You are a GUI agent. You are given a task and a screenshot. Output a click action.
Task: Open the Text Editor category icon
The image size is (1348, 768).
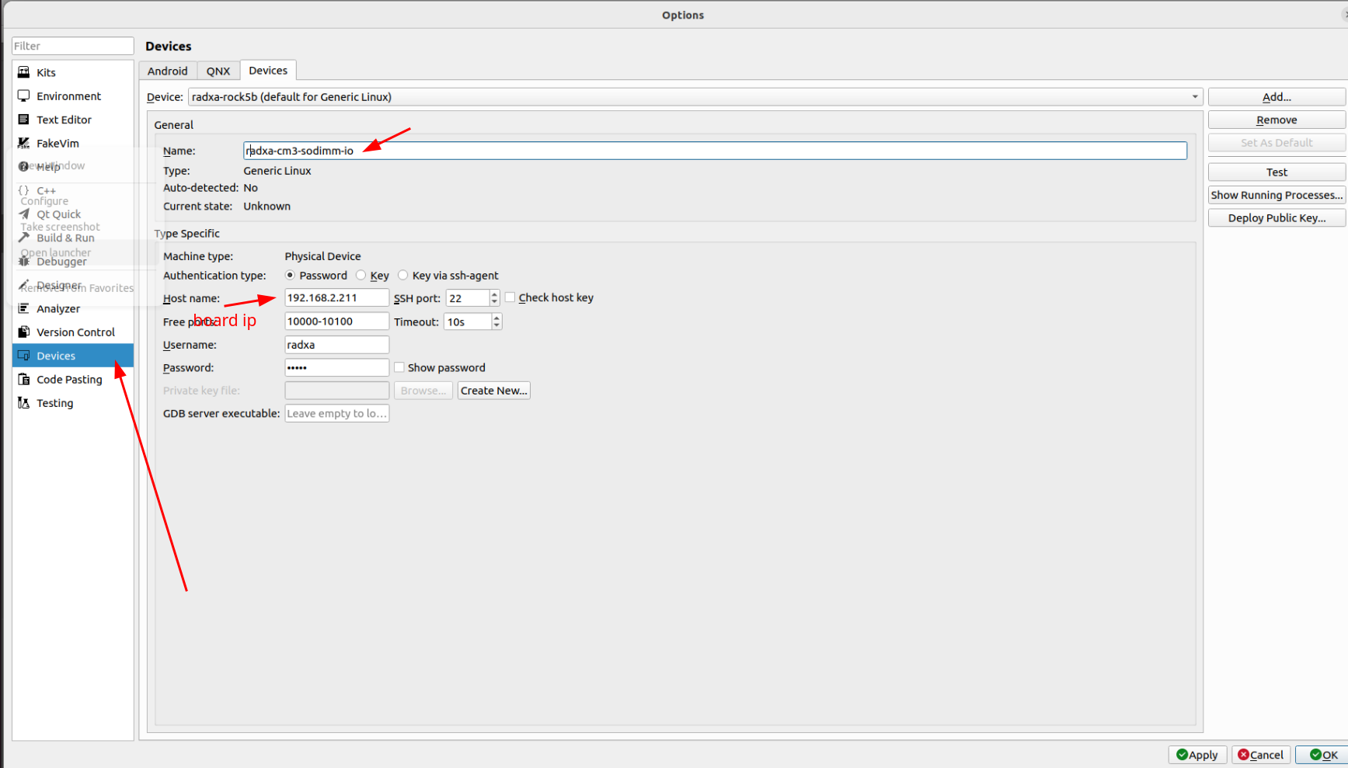point(24,120)
